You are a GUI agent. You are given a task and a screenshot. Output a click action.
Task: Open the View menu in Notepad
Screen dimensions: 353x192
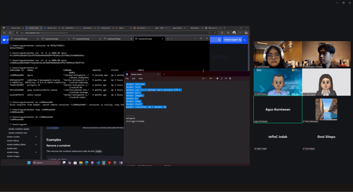pyautogui.click(x=141, y=79)
